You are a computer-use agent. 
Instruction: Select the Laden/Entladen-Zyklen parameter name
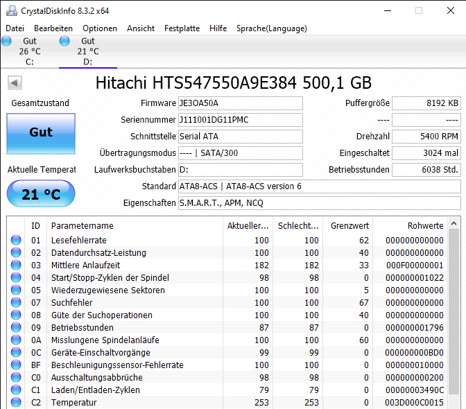point(96,390)
